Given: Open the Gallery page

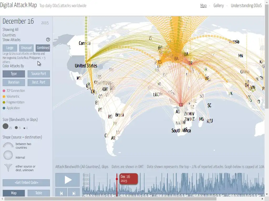Looking at the screenshot, I should [x=219, y=6].
